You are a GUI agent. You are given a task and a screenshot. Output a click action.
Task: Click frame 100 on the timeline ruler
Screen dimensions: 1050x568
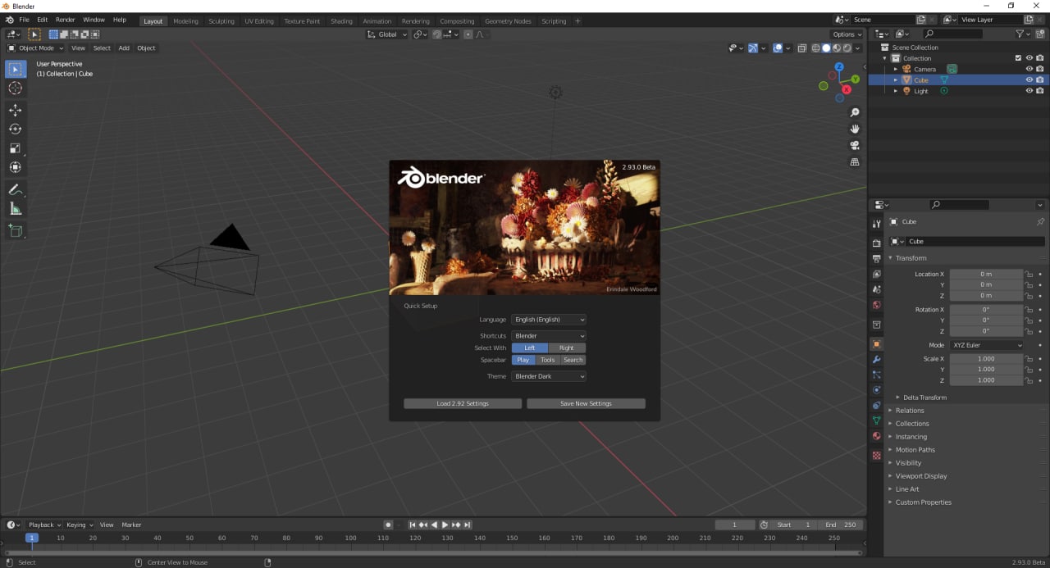pos(350,538)
